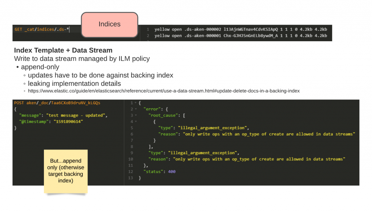The width and height of the screenshot is (372, 211).
Task: Collapse the "error" object fold arrow on line 2
Action: point(136,109)
